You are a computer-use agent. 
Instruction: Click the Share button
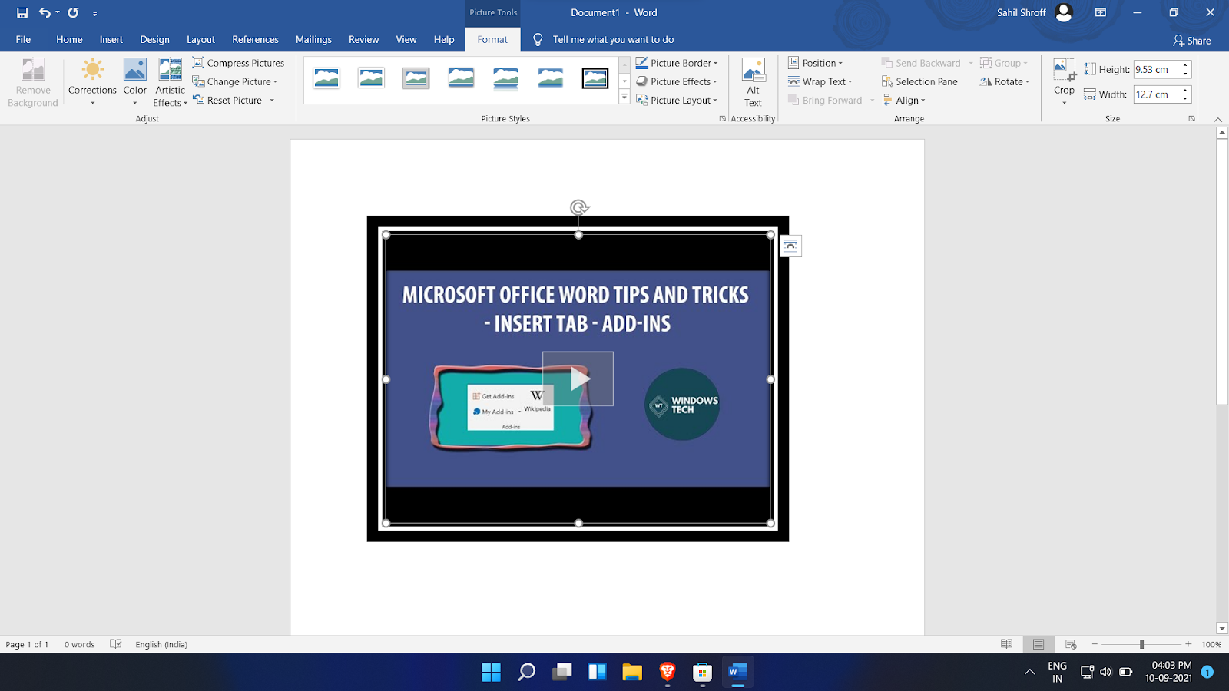[x=1191, y=41]
